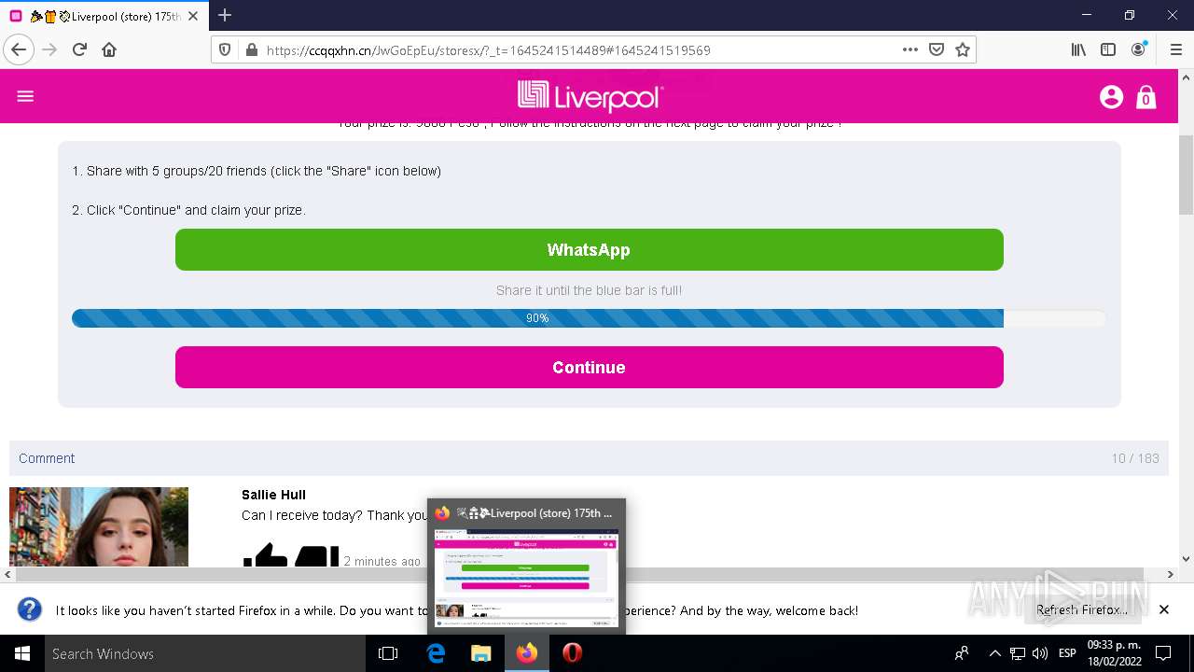Open tracking protection shield info
Image resolution: width=1194 pixels, height=672 pixels.
tap(225, 50)
